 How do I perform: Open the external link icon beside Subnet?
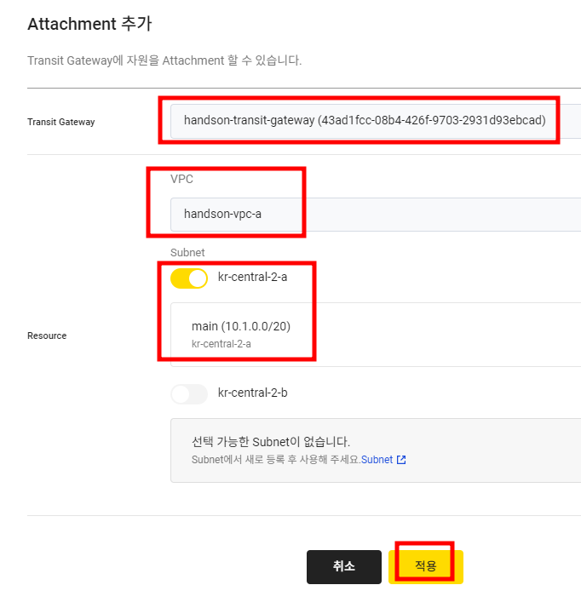pyautogui.click(x=401, y=460)
